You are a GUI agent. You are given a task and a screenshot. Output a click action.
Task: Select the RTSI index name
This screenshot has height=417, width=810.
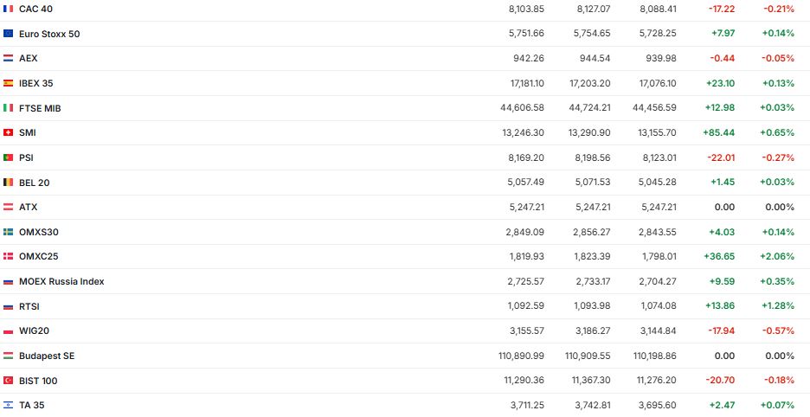(x=29, y=306)
